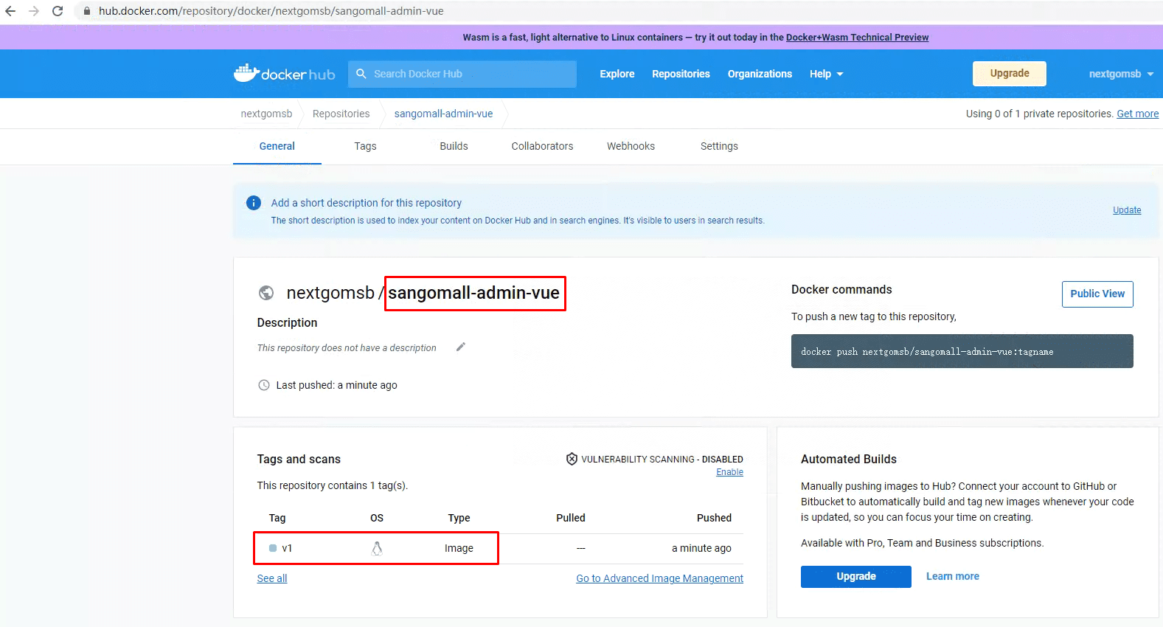Click the Get more link
The width and height of the screenshot is (1163, 627).
point(1137,114)
